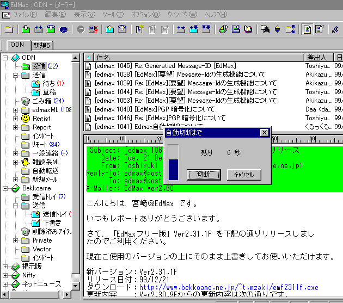Switch to the 新規5 tab
This screenshot has width=343, height=303.
tap(41, 46)
